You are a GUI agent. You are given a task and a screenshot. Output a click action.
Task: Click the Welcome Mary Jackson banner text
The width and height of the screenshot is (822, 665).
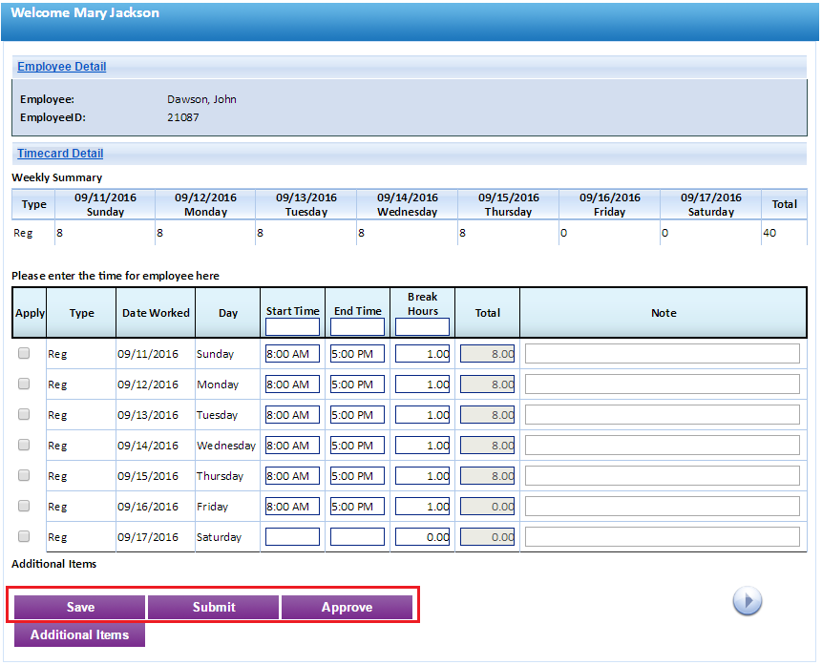click(85, 12)
